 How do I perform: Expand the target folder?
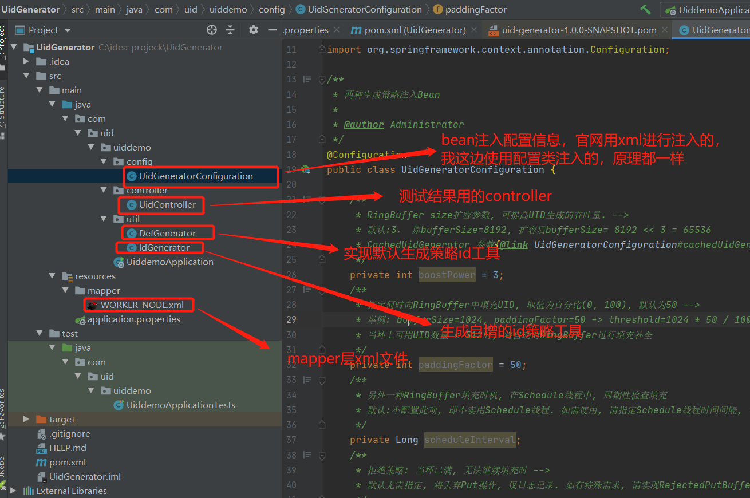point(26,419)
